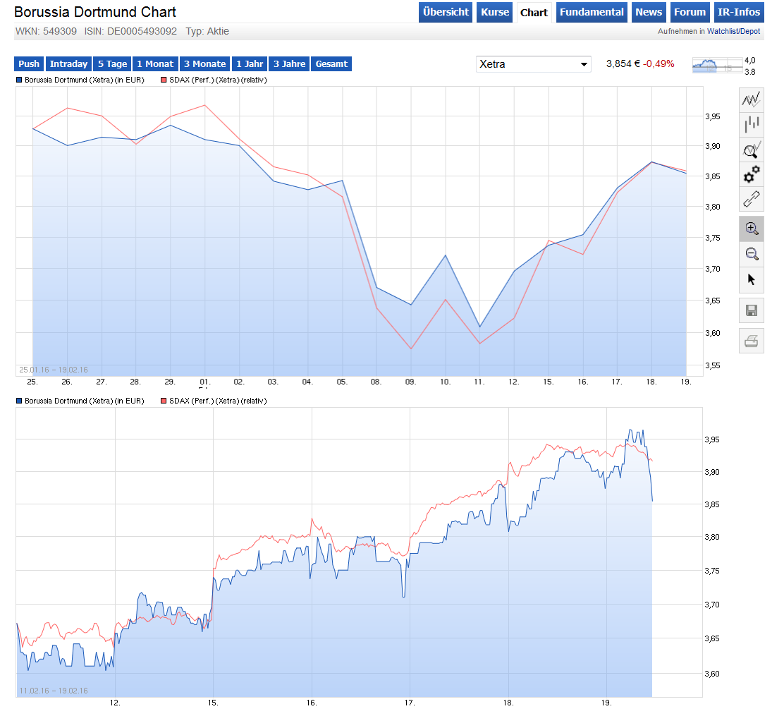Select the Intraday time range

(68, 64)
